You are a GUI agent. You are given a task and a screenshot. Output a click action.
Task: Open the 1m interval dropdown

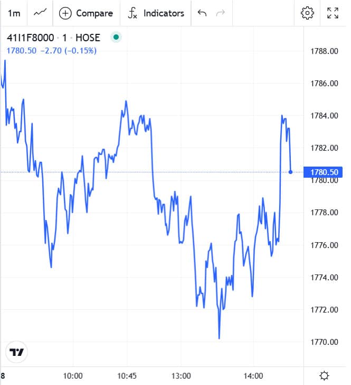14,13
